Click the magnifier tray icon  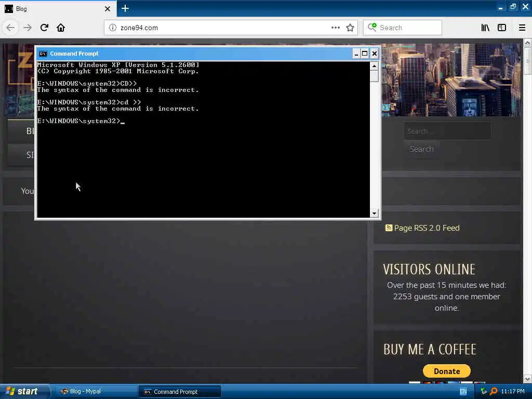494,392
